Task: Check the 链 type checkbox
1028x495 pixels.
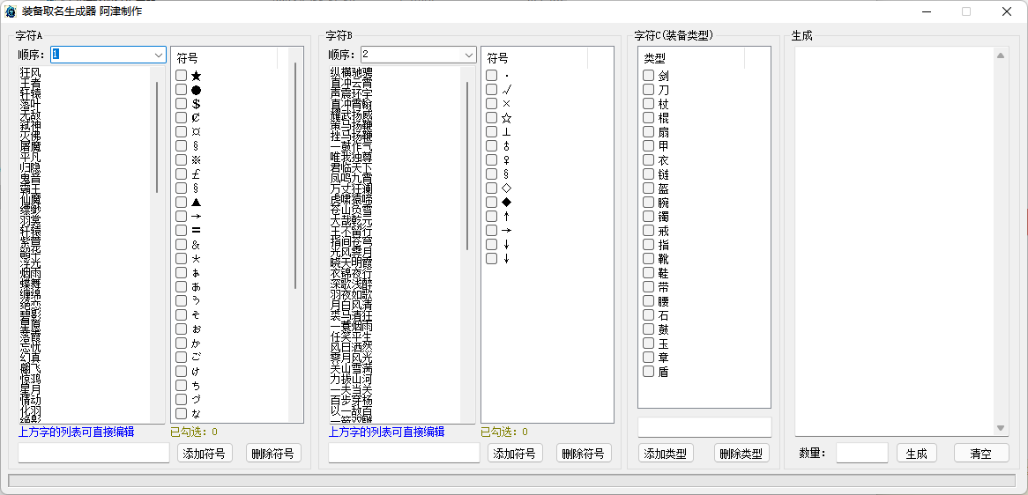Action: (x=648, y=174)
